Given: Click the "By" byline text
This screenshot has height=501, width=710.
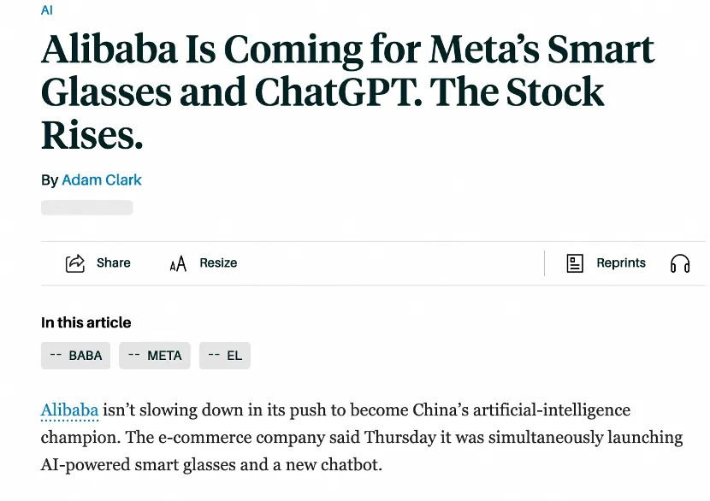Looking at the screenshot, I should (50, 180).
